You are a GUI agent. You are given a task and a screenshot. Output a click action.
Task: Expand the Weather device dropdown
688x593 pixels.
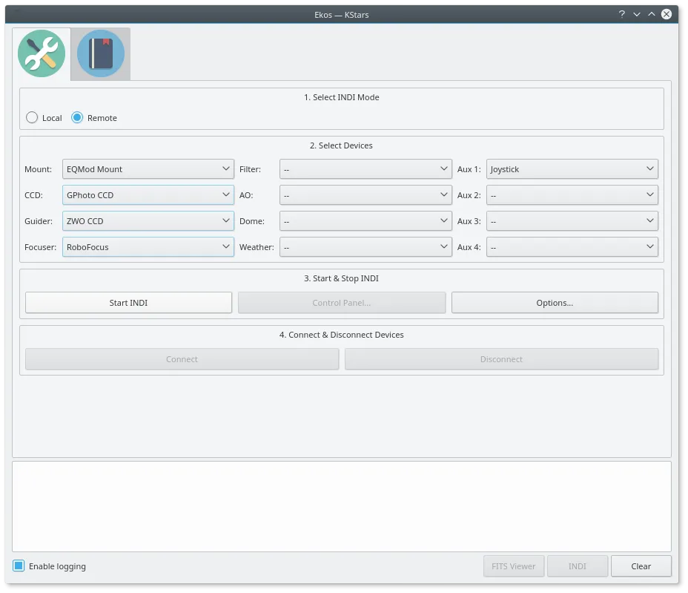point(365,247)
